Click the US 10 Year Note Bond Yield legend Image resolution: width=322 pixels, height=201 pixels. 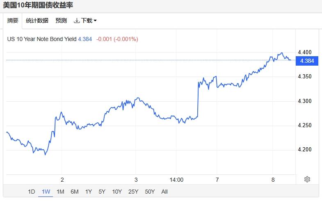point(42,39)
